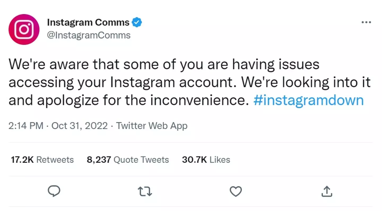This screenshot has height=211, width=382.
Task: Open the Instagram Comms display name
Action: click(88, 22)
